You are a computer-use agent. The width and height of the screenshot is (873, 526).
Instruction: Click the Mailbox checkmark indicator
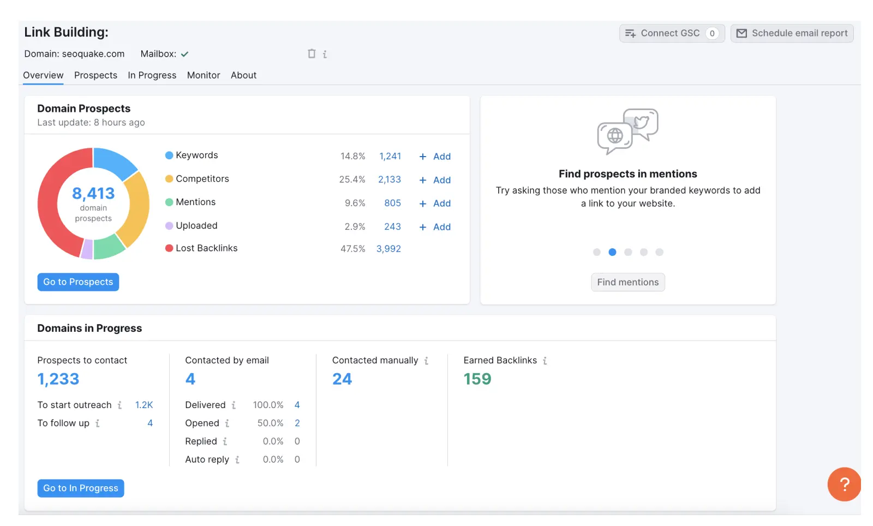tap(184, 53)
